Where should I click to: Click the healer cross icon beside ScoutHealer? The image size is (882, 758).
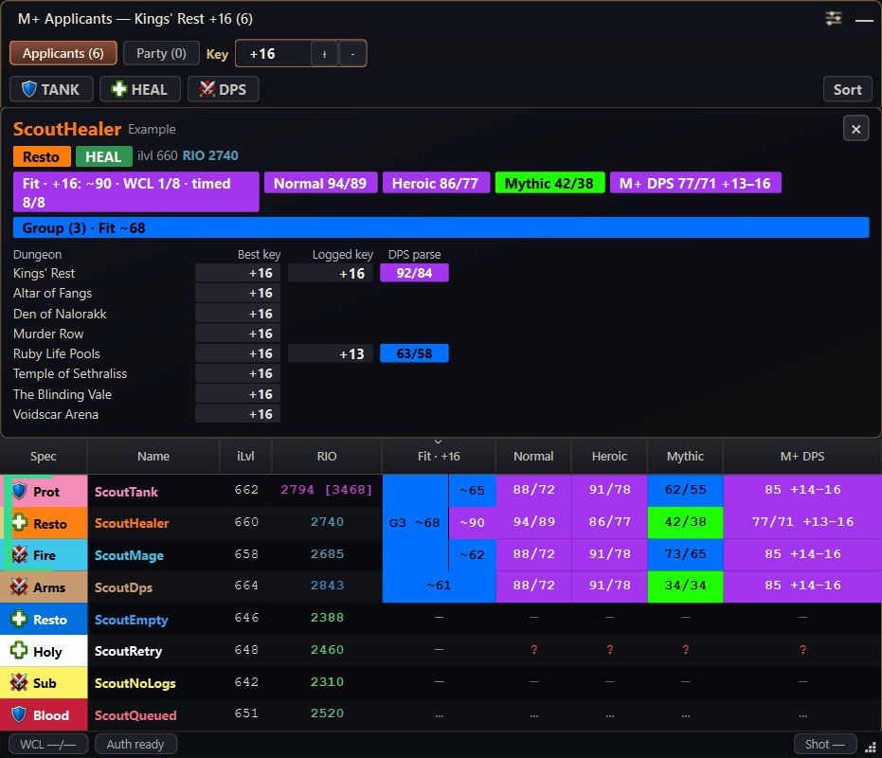[19, 523]
